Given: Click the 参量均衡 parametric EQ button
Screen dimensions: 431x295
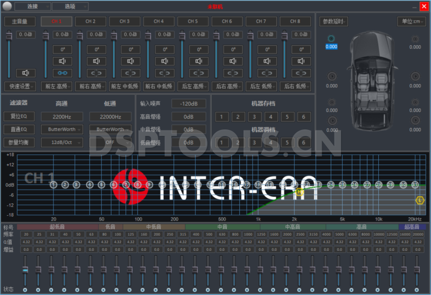Looking at the screenshot, I should point(19,142).
